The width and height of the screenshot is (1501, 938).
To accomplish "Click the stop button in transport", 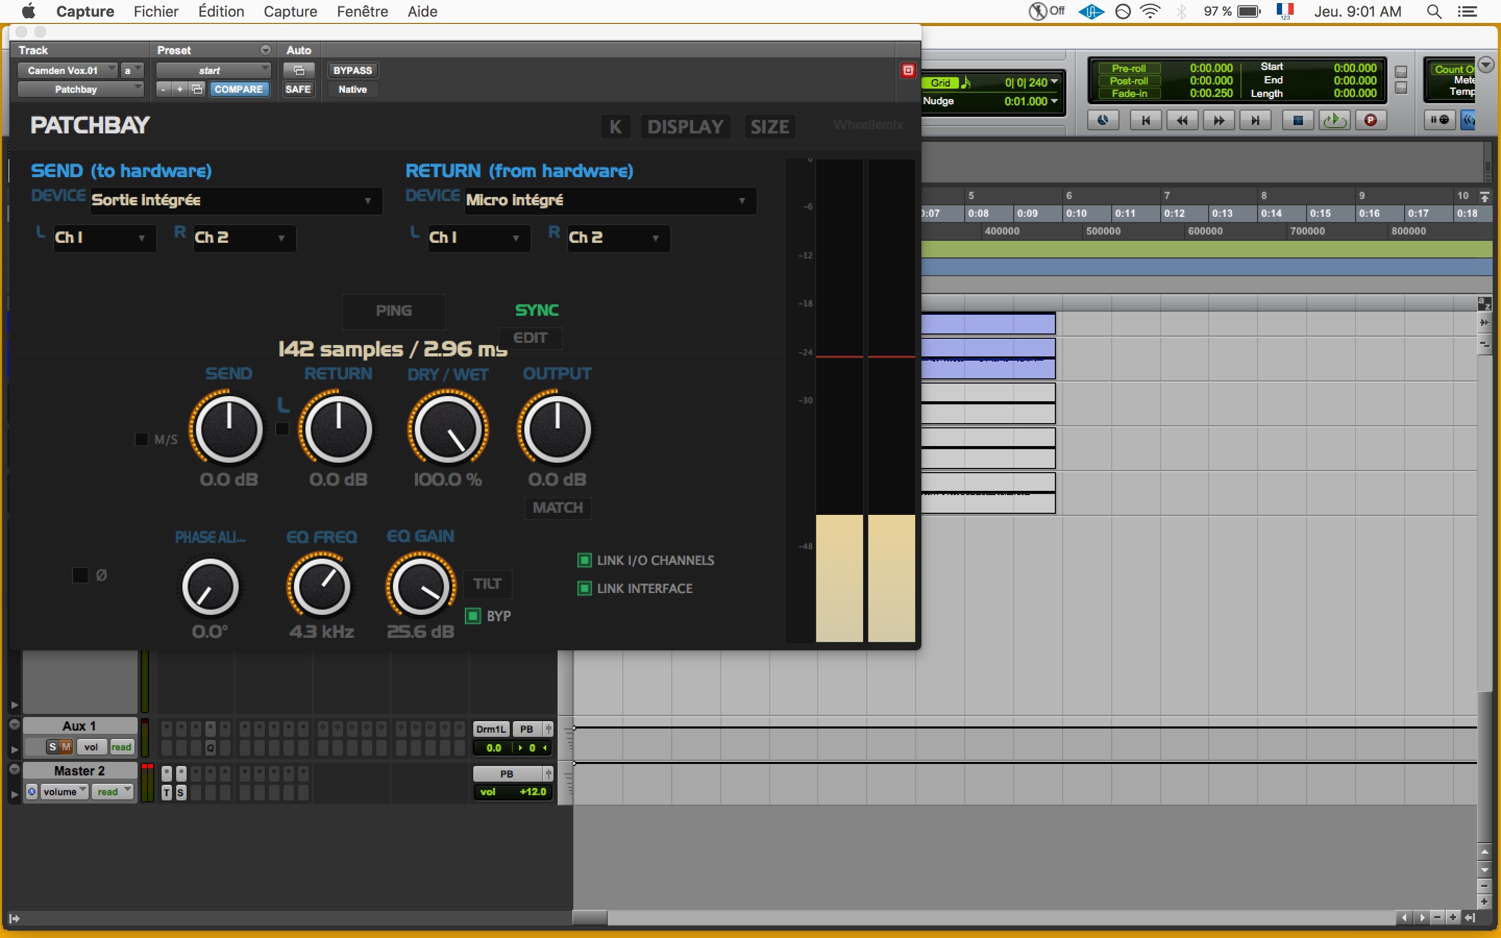I will tap(1298, 120).
